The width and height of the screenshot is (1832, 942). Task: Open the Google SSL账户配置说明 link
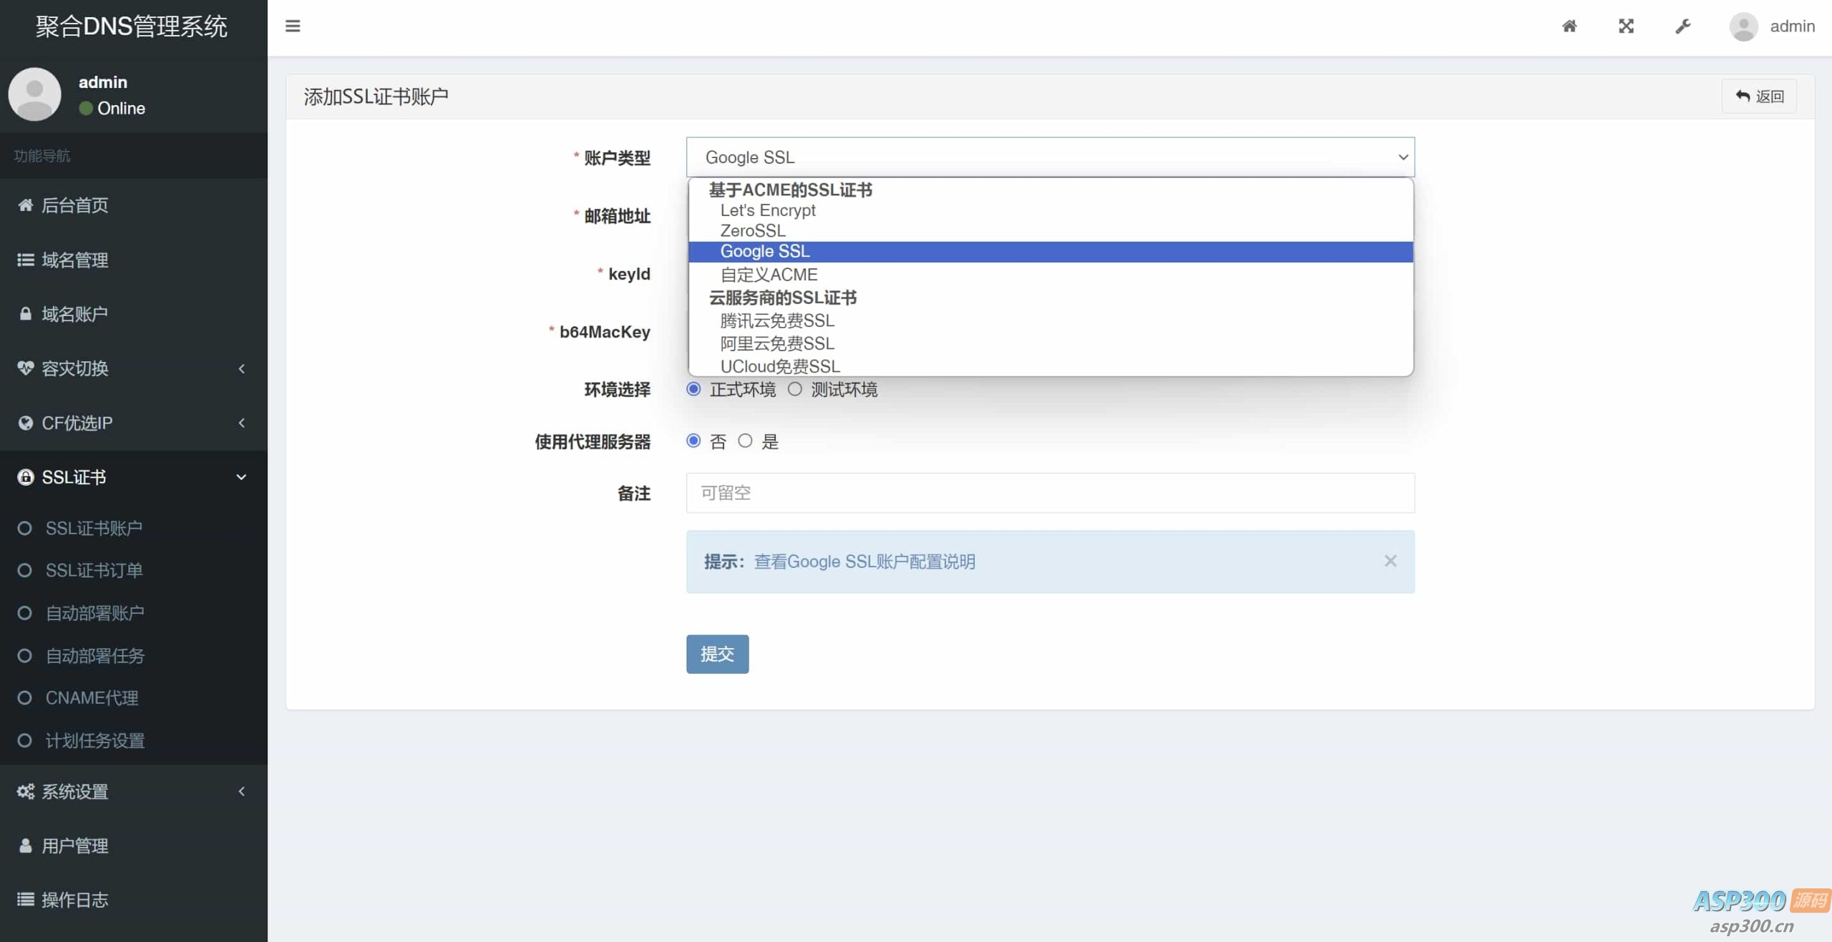864,561
